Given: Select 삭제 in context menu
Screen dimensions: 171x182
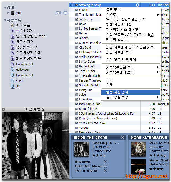Looking at the screenshot, I should click(x=131, y=85).
